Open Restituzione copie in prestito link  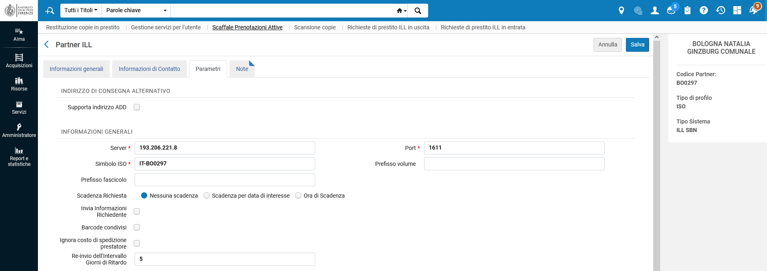click(83, 27)
